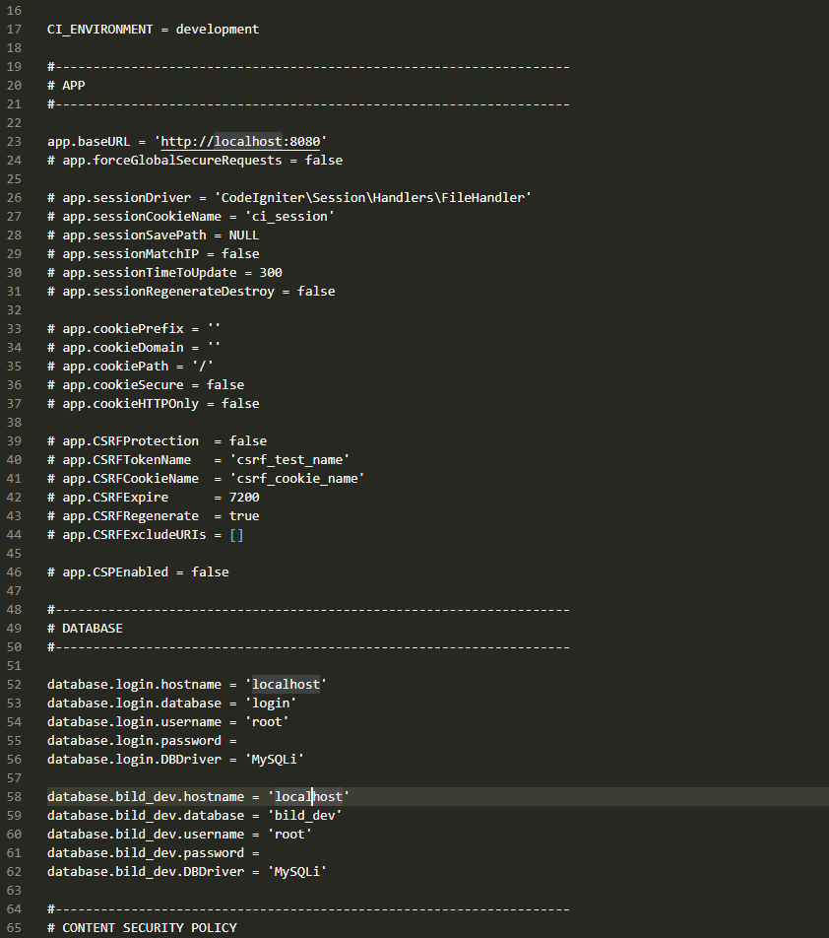Click the # DATABASE section comment
829x938 pixels.
tap(85, 629)
